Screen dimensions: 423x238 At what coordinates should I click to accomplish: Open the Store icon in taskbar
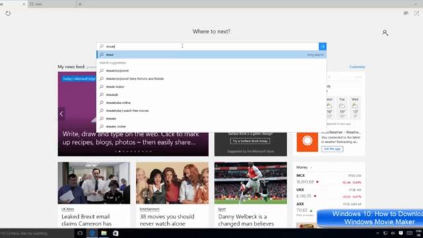[116, 233]
